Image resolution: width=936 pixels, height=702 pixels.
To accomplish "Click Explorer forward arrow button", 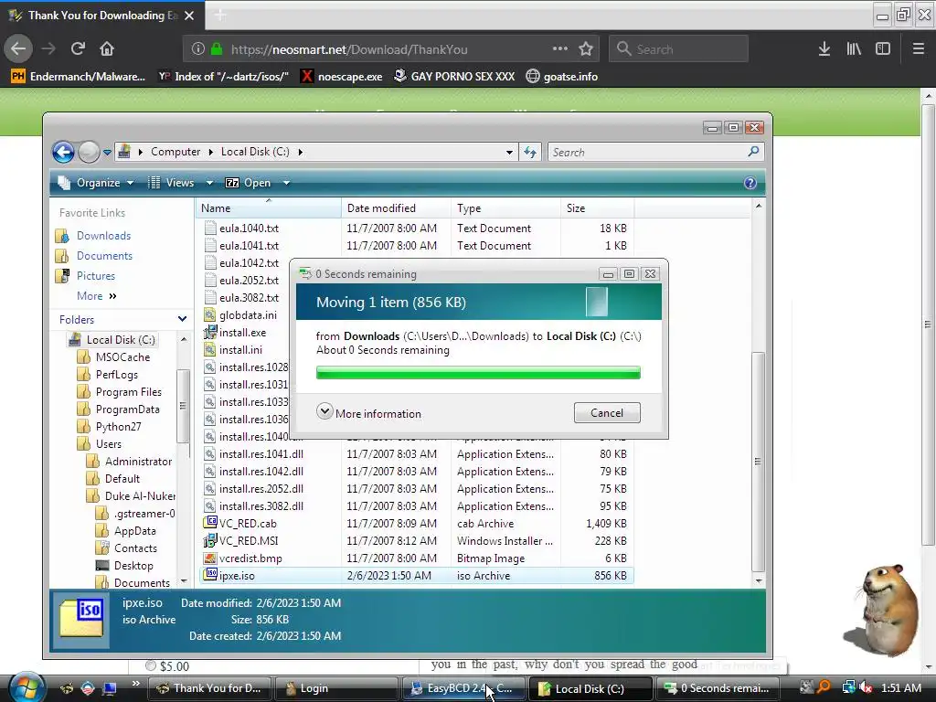I will [x=89, y=153].
